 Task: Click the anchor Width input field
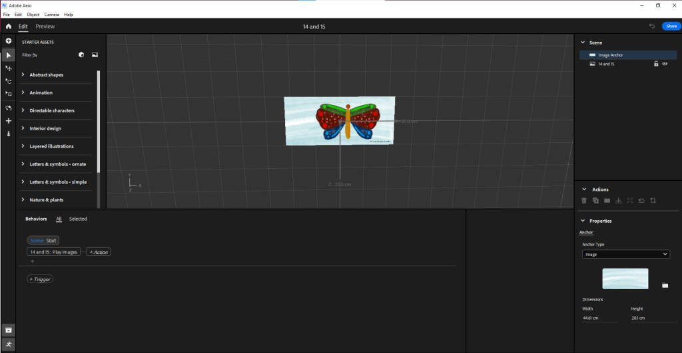click(599, 318)
